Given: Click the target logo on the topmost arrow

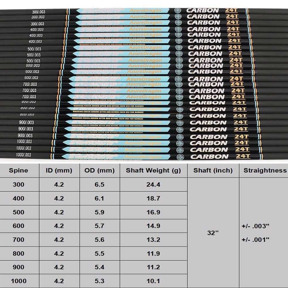Looking at the screenshot, I should pos(179,10).
